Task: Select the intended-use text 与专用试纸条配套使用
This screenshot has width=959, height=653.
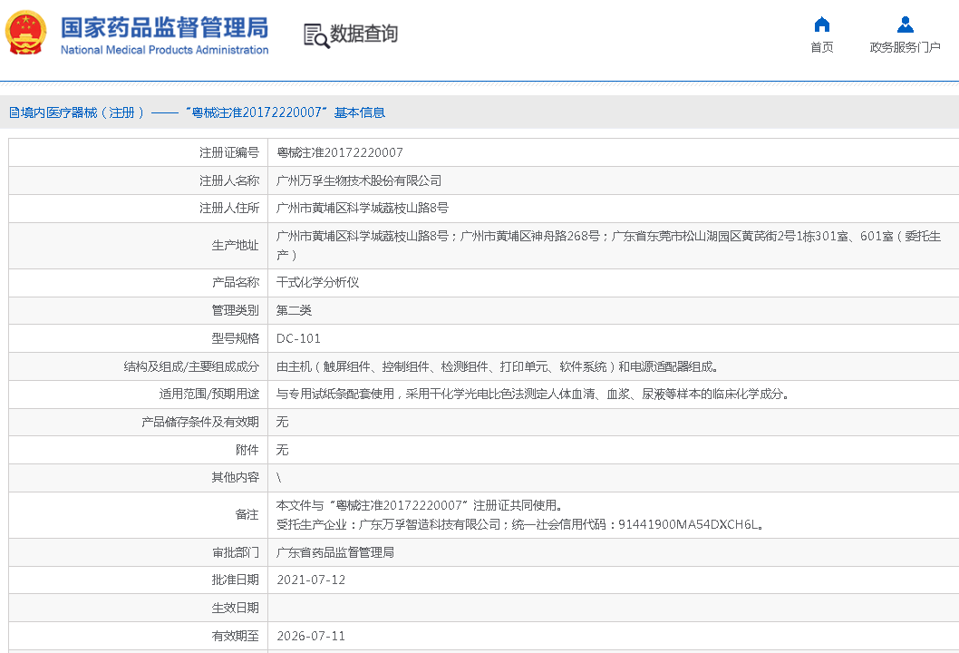Action: (x=532, y=395)
